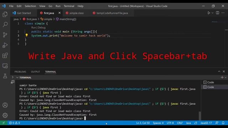The height and width of the screenshot is (128, 228).
Task: Click Ln 3, Col 50 cursor position
Action: pyautogui.click(x=143, y=123)
